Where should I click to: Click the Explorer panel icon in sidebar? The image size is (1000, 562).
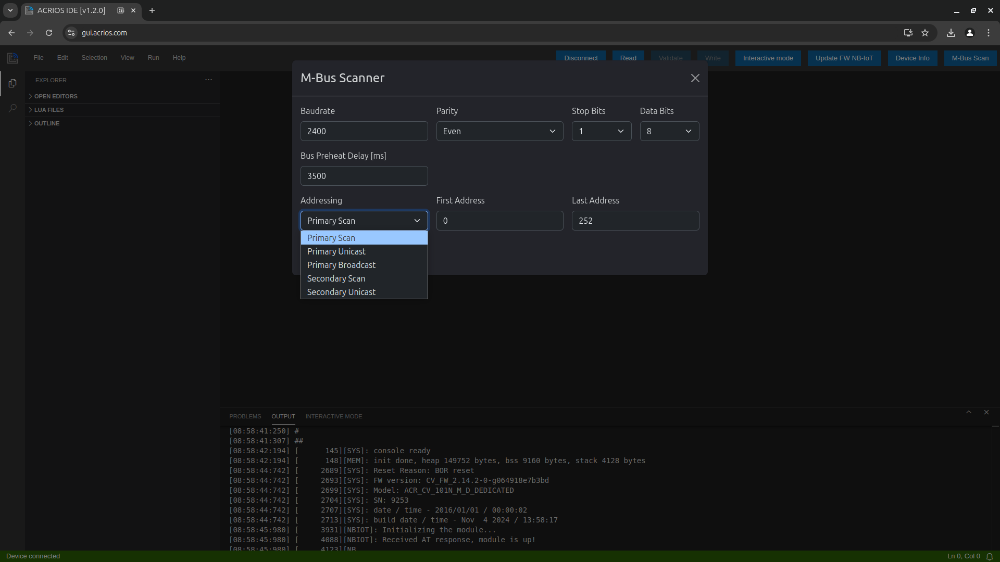[x=12, y=82]
